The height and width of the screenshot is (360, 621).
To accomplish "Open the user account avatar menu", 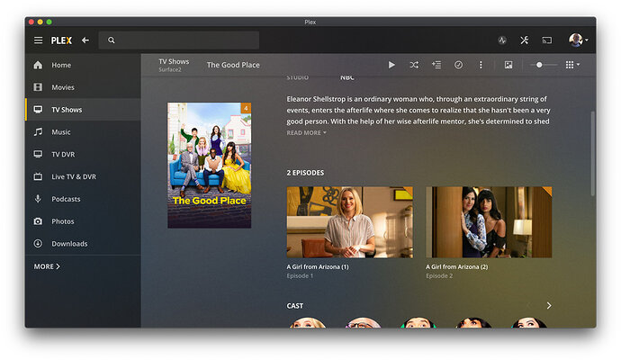I will tap(578, 40).
